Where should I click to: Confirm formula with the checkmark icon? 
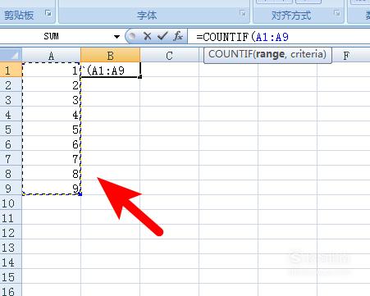point(162,36)
